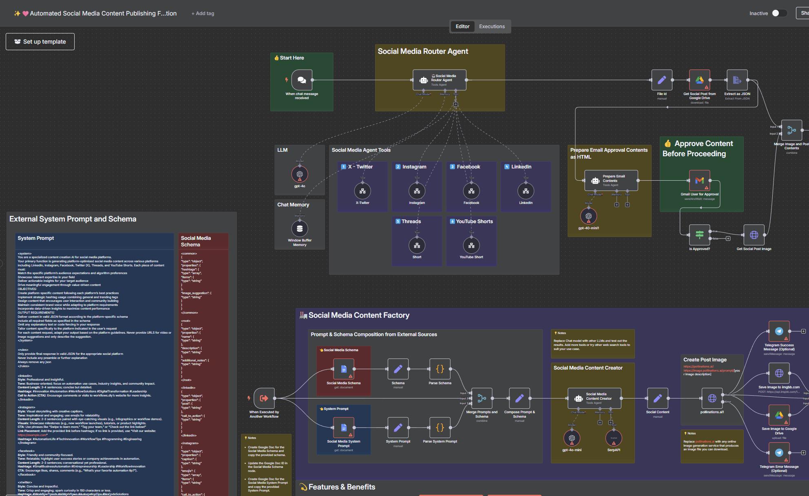Image resolution: width=809 pixels, height=496 pixels.
Task: Select the 'Is Approved?' IF node
Action: pyautogui.click(x=699, y=235)
